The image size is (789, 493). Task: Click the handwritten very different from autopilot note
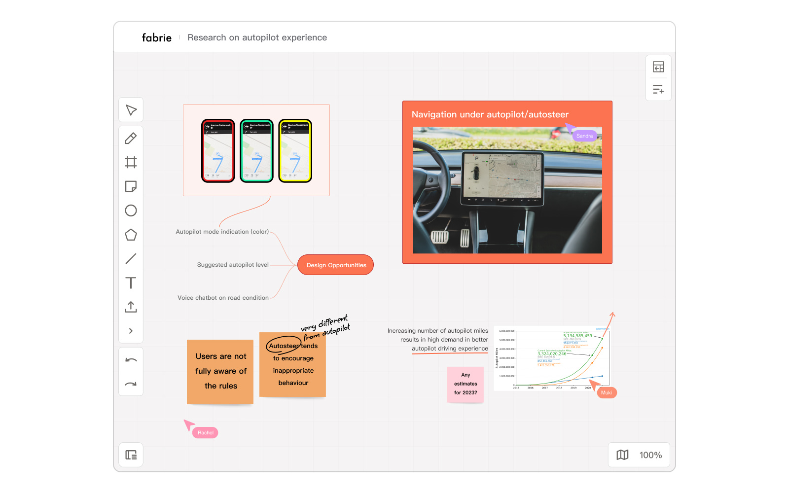point(325,328)
